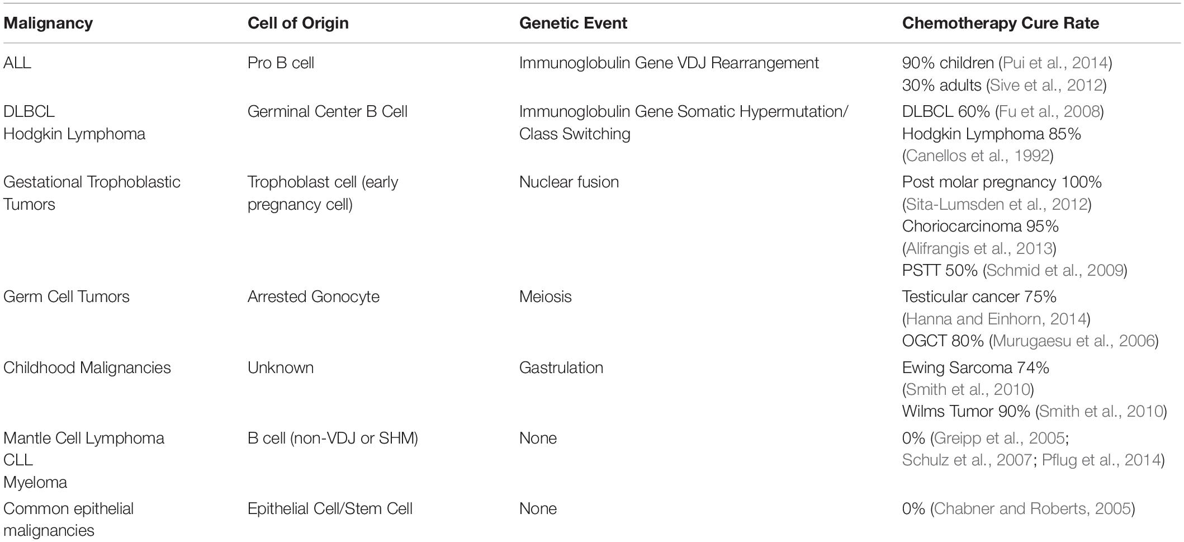Viewport: 1184px width, 542px height.
Task: Open the Chabner and Roberts, 2005 reference
Action: tap(1033, 508)
